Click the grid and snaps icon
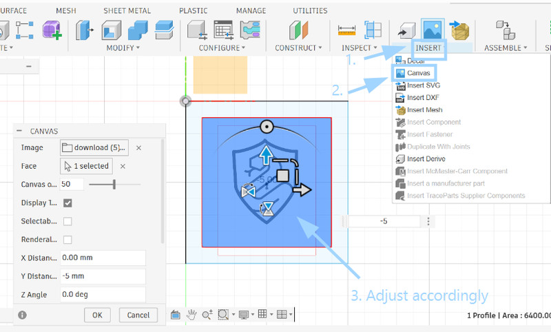 262,314
